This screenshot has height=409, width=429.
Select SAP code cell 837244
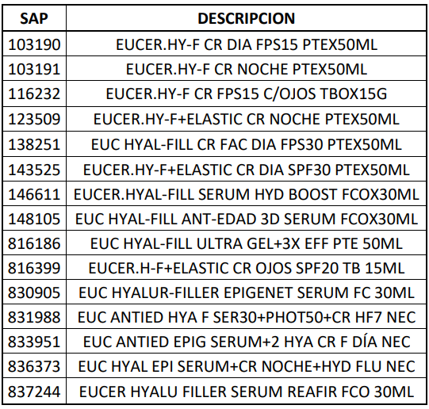coord(34,392)
